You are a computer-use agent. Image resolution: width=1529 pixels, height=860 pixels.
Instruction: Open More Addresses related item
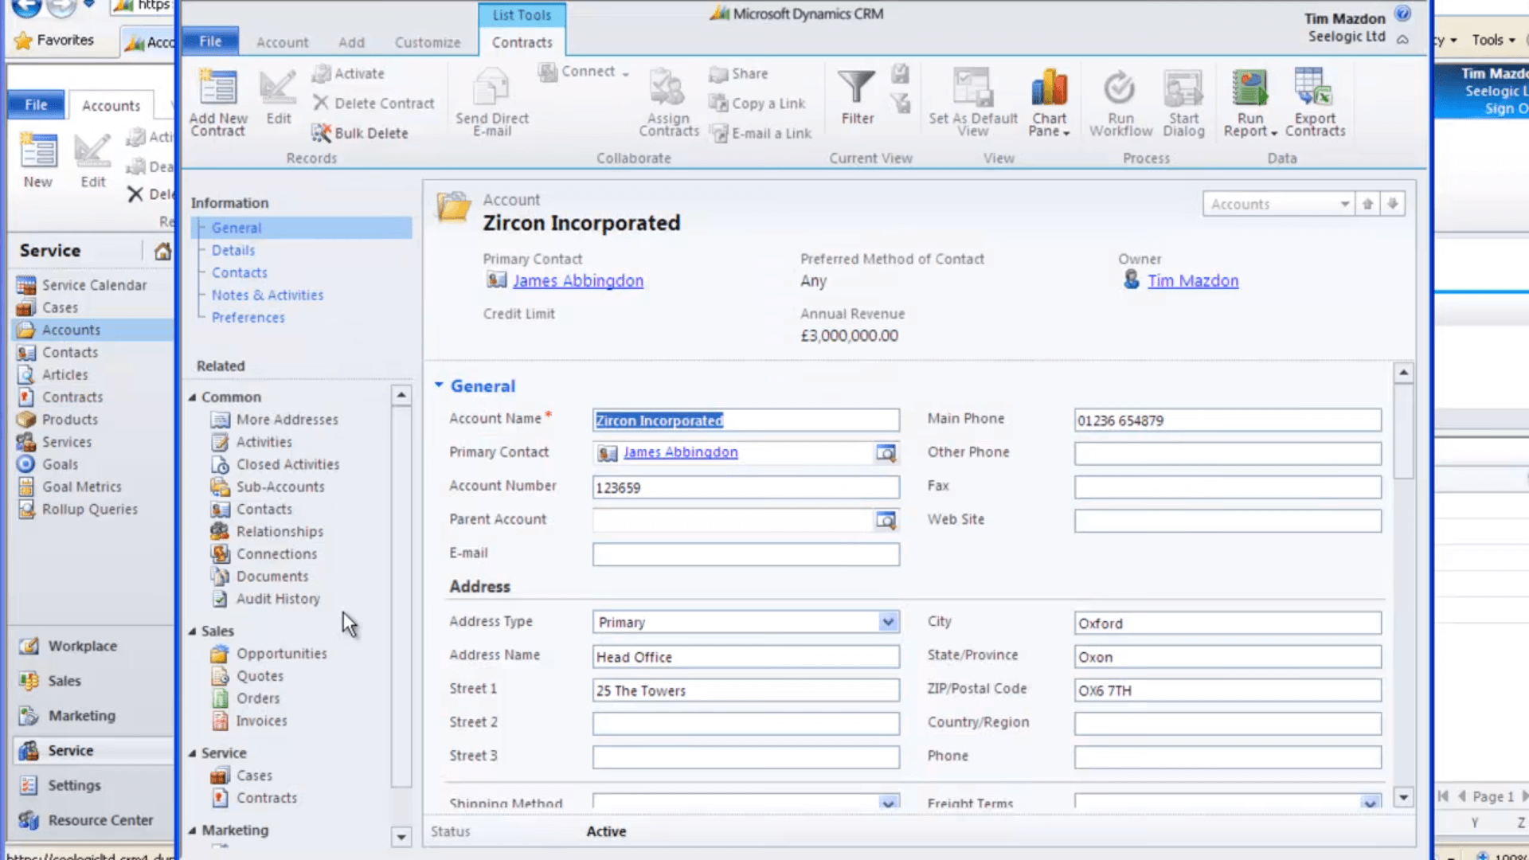[x=276, y=419]
